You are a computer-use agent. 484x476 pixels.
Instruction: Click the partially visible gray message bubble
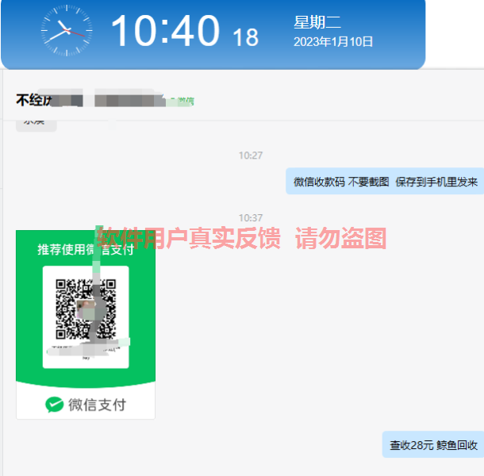pyautogui.click(x=36, y=126)
